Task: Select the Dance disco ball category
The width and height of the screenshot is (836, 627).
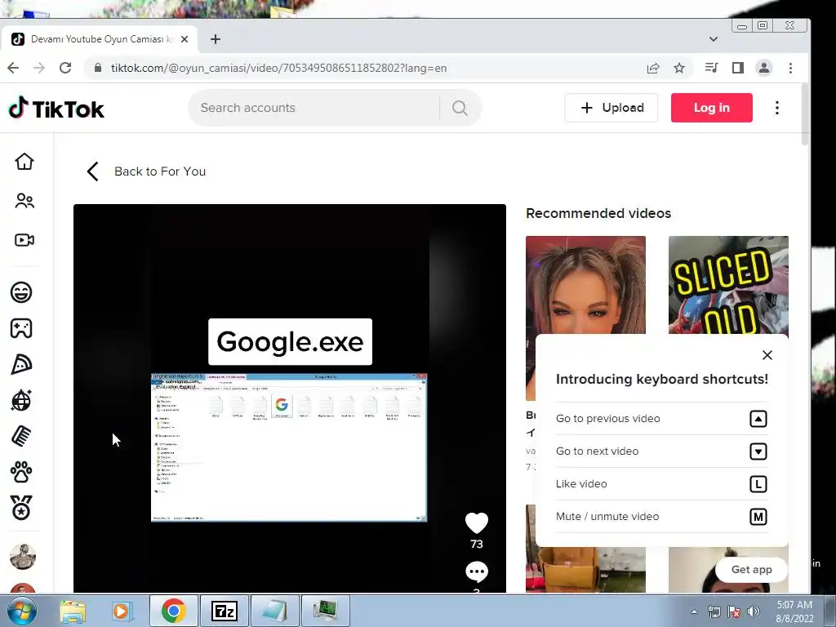Action: (21, 400)
